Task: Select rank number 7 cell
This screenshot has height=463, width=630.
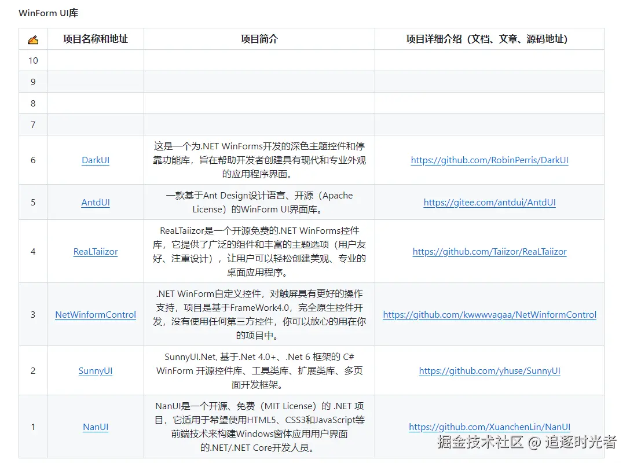Action: [33, 125]
